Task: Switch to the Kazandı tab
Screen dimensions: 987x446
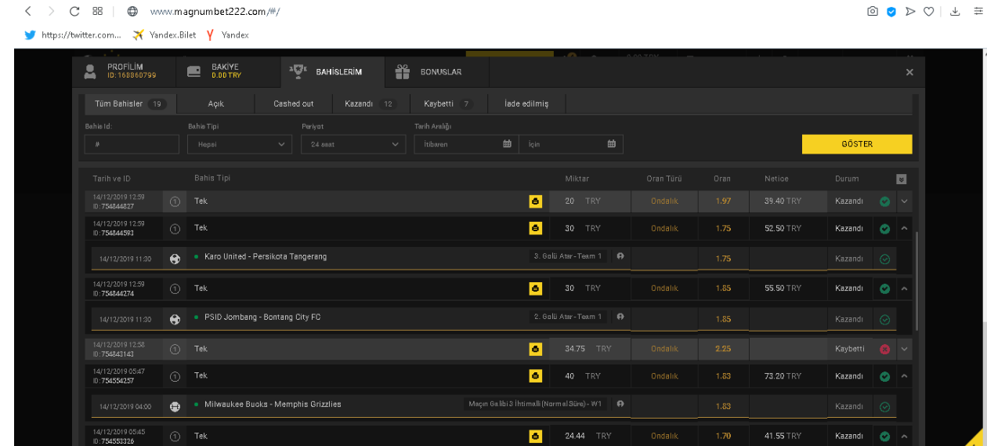Action: (x=371, y=103)
